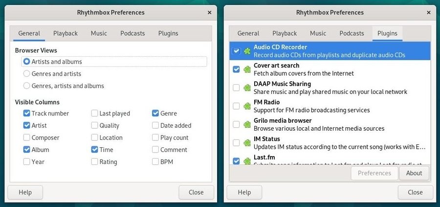Screen dimensions: 440x207
Task: Click the Plugins tab in right window
Action: click(x=387, y=33)
